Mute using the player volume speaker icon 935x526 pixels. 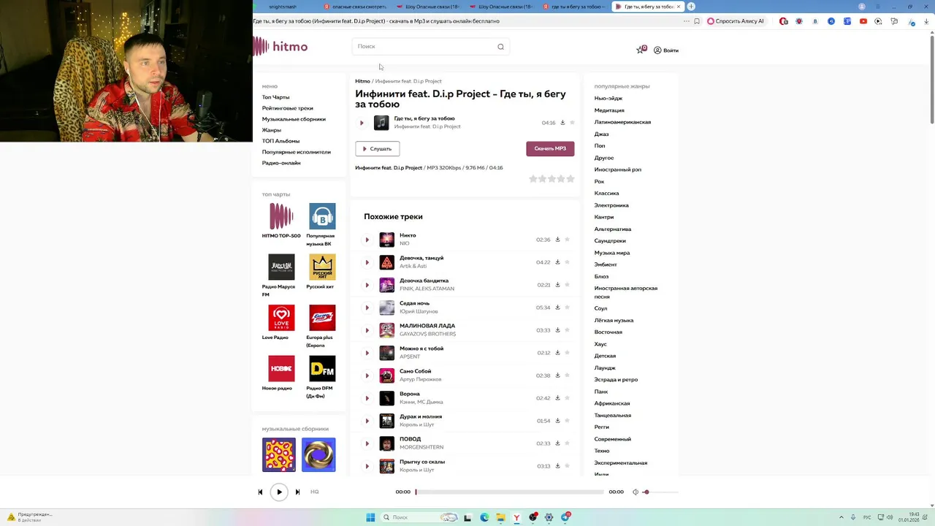(635, 492)
